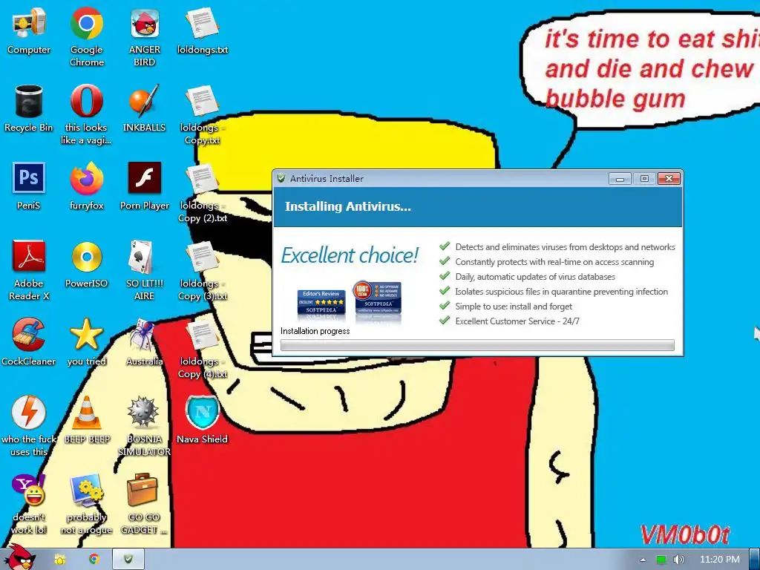The height and width of the screenshot is (570, 760).
Task: Close the Antivirus Installer window
Action: (x=669, y=179)
